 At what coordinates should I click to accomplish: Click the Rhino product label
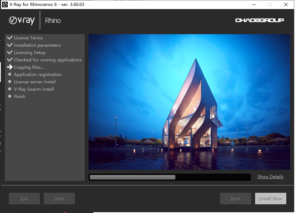(x=52, y=20)
